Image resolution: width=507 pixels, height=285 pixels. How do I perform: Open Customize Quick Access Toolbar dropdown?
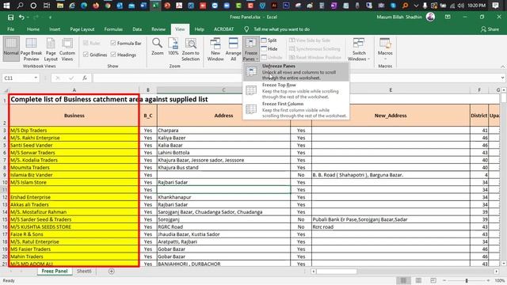click(50, 17)
